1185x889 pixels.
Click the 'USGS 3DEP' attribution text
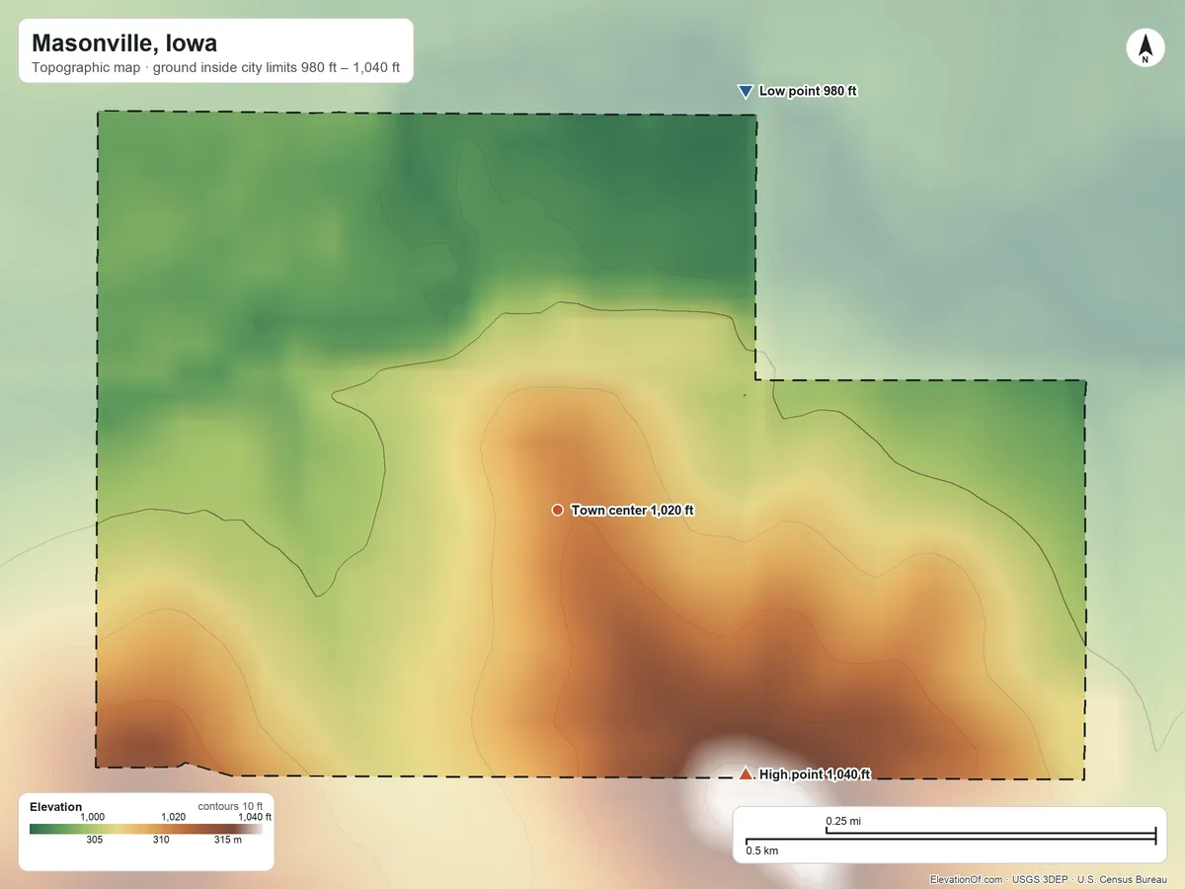[x=1041, y=879]
